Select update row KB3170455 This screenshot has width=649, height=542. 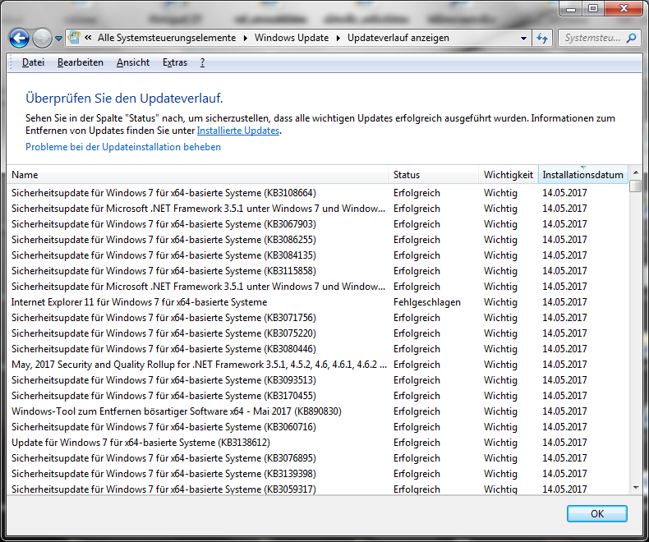coord(318,396)
